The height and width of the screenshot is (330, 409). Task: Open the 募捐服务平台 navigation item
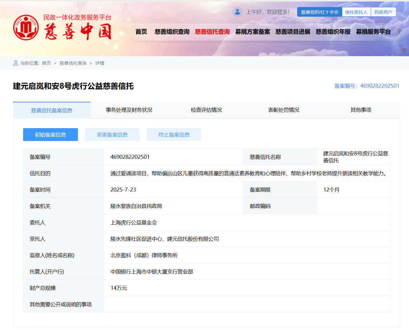point(373,32)
